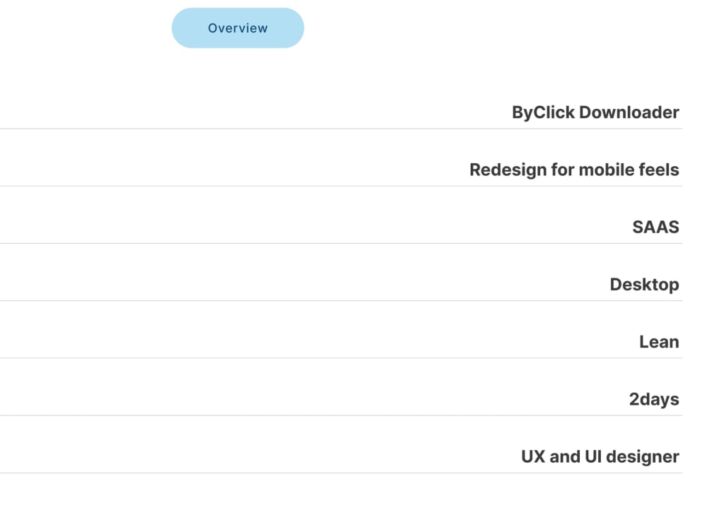707x530 pixels.
Task: Click the separator beneath Lean
Action: [x=341, y=358]
